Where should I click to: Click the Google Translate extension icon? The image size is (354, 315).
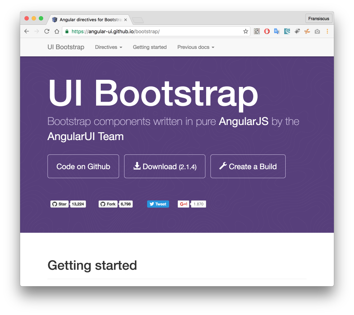click(277, 32)
